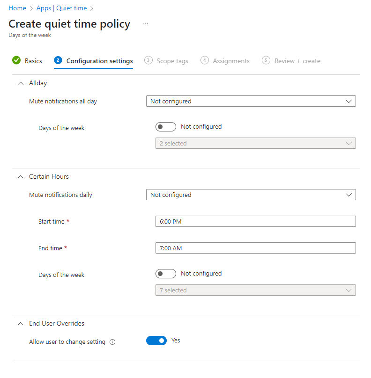Click the Assignments step 4 circle icon

point(205,60)
